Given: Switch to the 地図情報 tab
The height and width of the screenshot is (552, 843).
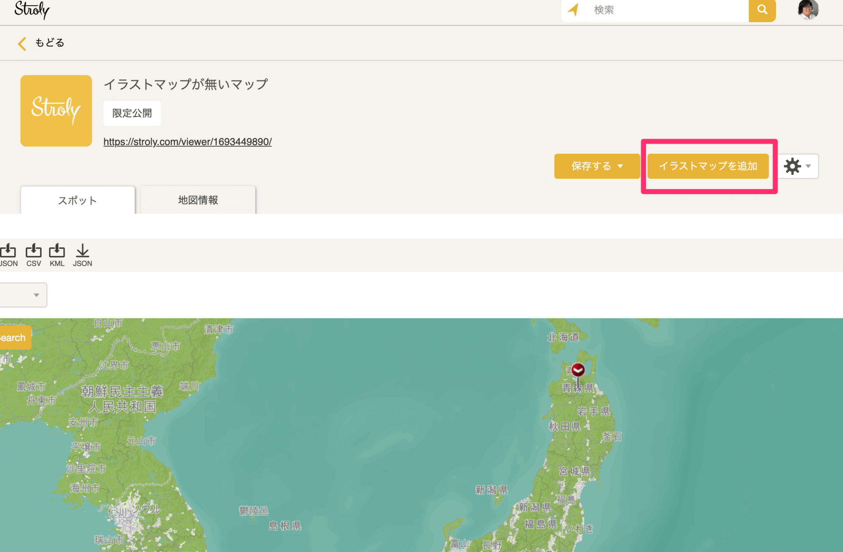Looking at the screenshot, I should coord(198,200).
